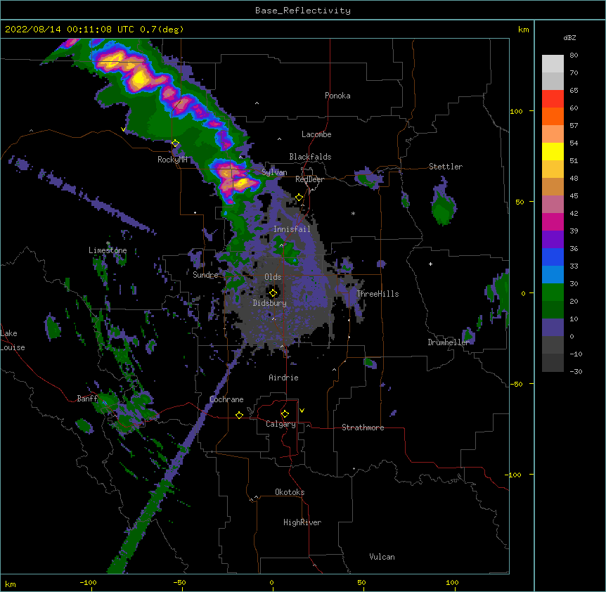Select the yellow diamond marker under Cochrane
The image size is (606, 592).
pos(239,415)
